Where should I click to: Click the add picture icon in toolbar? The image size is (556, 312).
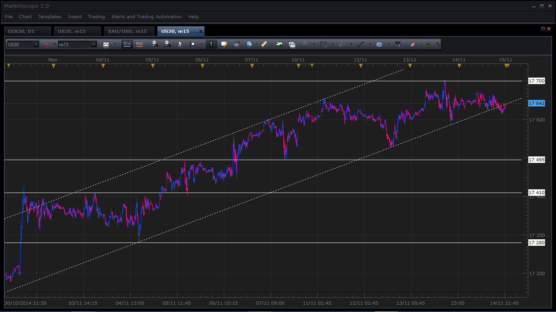point(279,44)
